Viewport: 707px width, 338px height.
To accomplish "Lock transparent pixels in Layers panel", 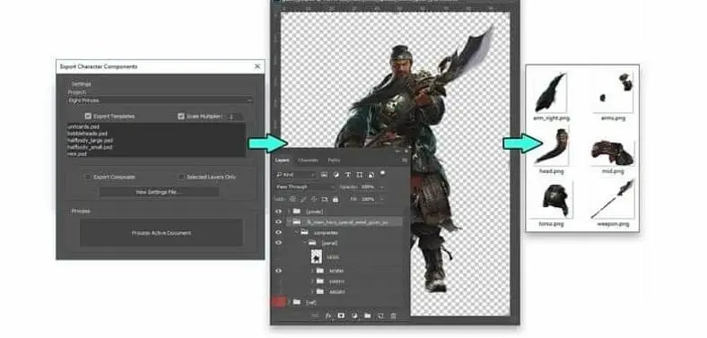I will click(292, 199).
